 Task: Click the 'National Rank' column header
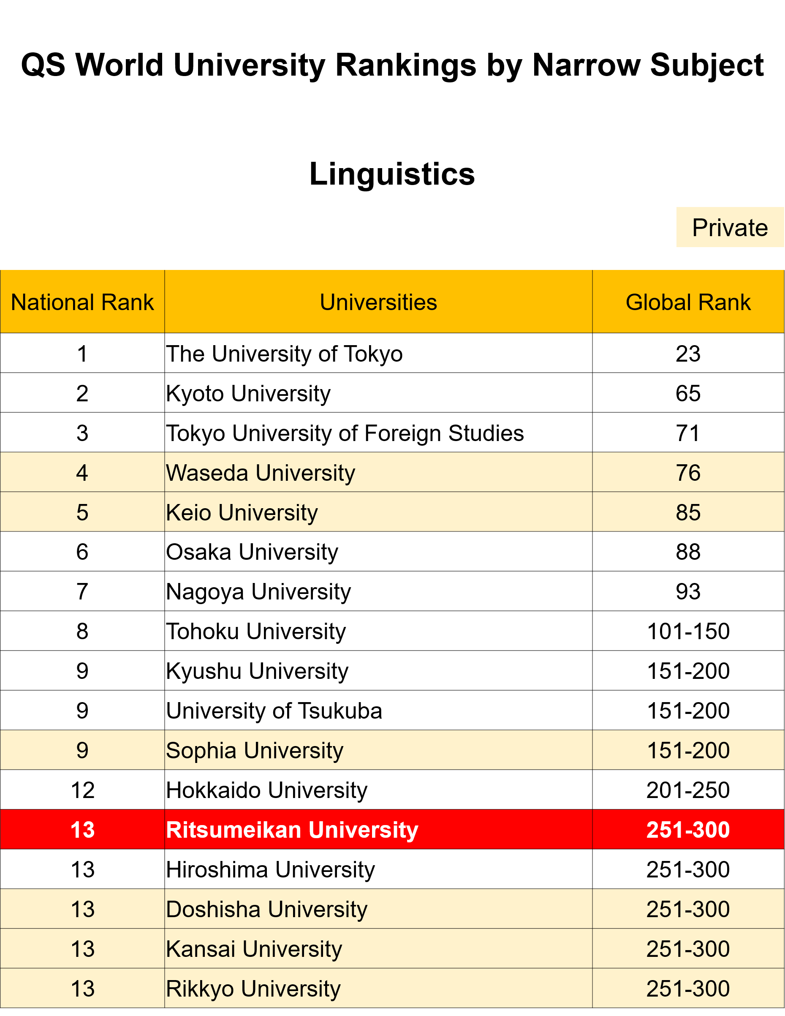pos(82,302)
